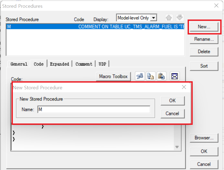Image resolution: width=224 pixels, height=170 pixels.
Task: Focus the Name input field containing M
Action: pyautogui.click(x=94, y=110)
